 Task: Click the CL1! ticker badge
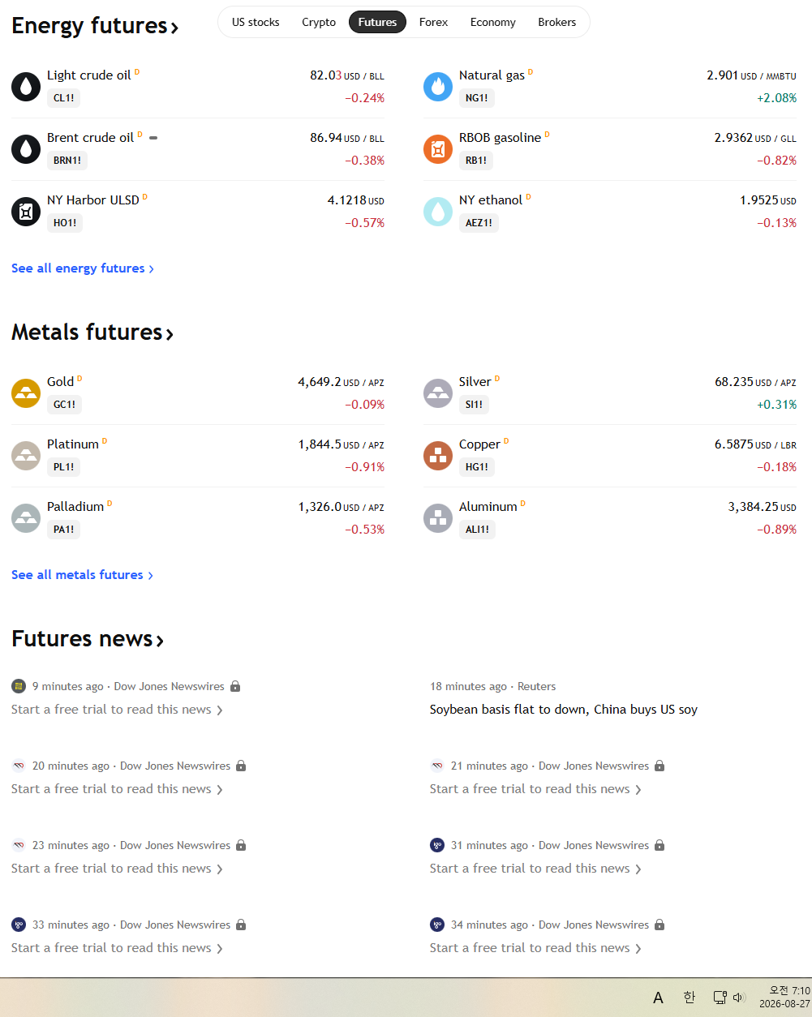pyautogui.click(x=63, y=98)
